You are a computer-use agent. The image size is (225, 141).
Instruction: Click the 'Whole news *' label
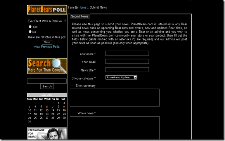pos(87,113)
